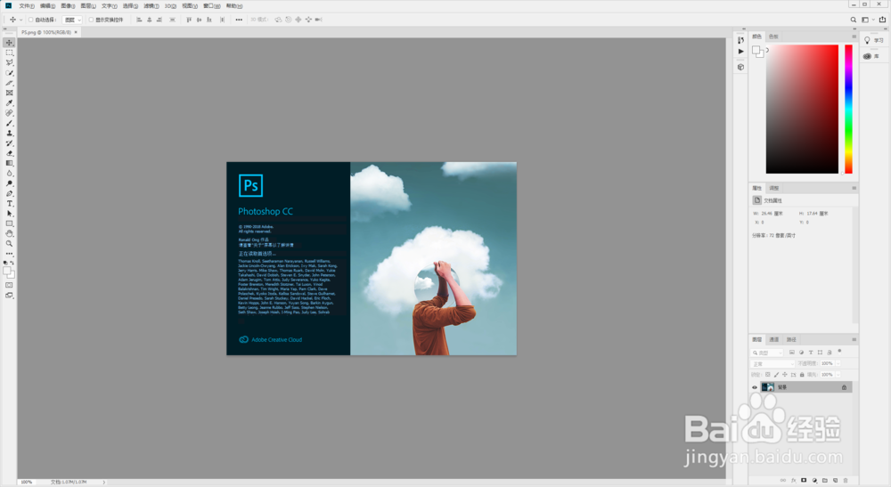Open the Image menu (图像)
The image size is (891, 487).
click(68, 5)
